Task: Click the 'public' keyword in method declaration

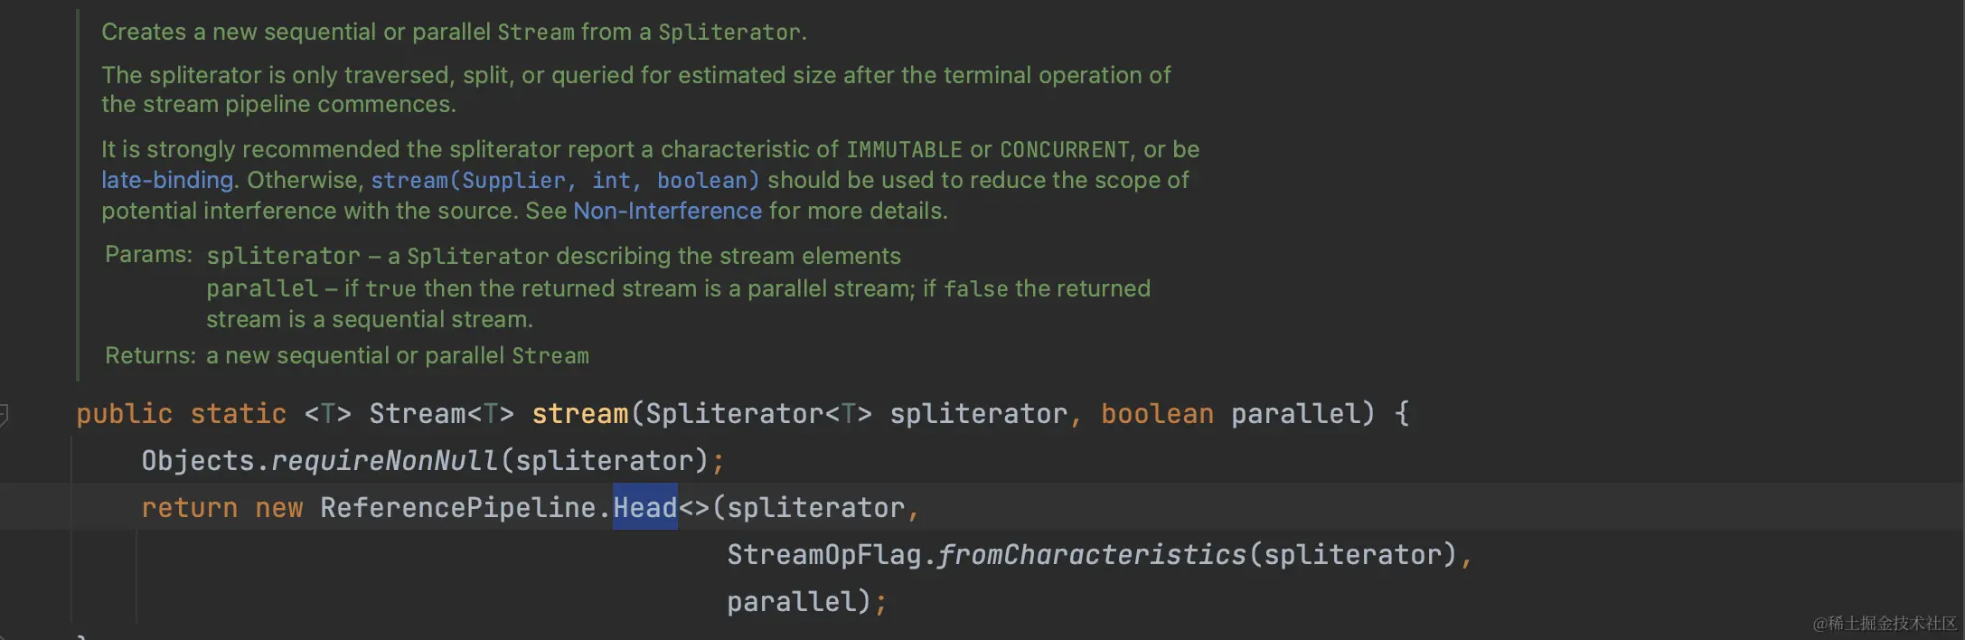Action: 124,413
